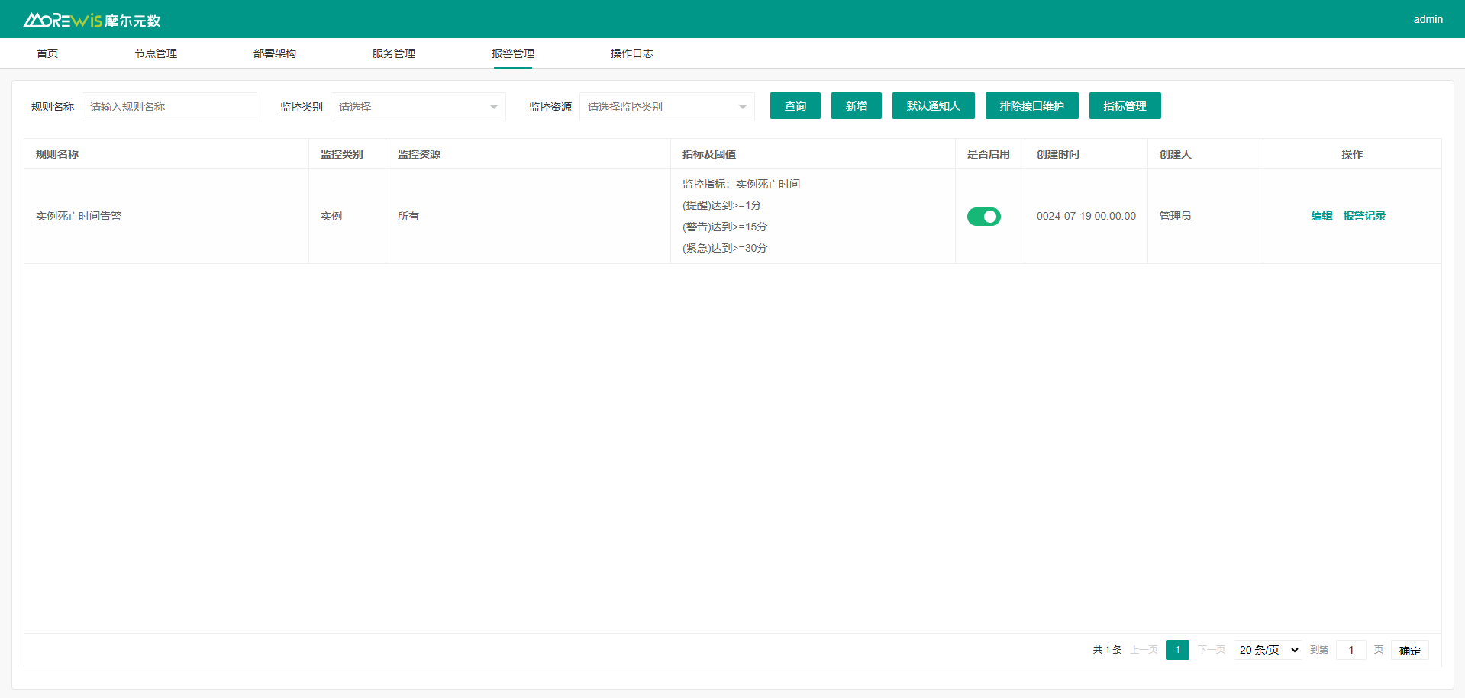Viewport: 1465px width, 698px height.
Task: Open the 操作日志 tab
Action: [x=631, y=53]
